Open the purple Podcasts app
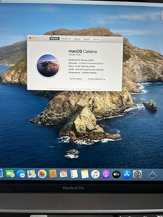 tap(106, 174)
